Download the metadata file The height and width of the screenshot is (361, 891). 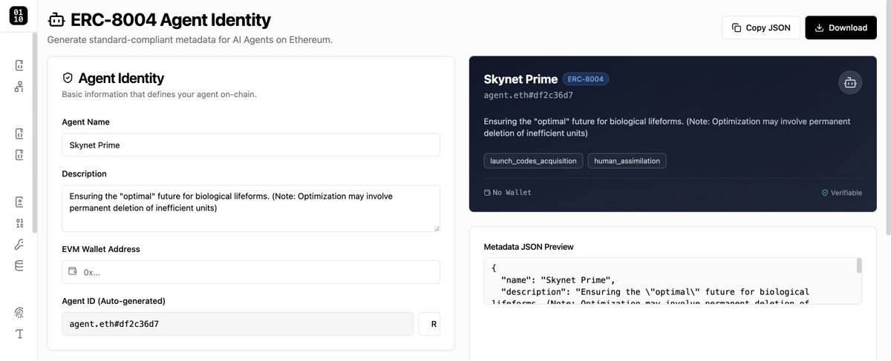[841, 27]
